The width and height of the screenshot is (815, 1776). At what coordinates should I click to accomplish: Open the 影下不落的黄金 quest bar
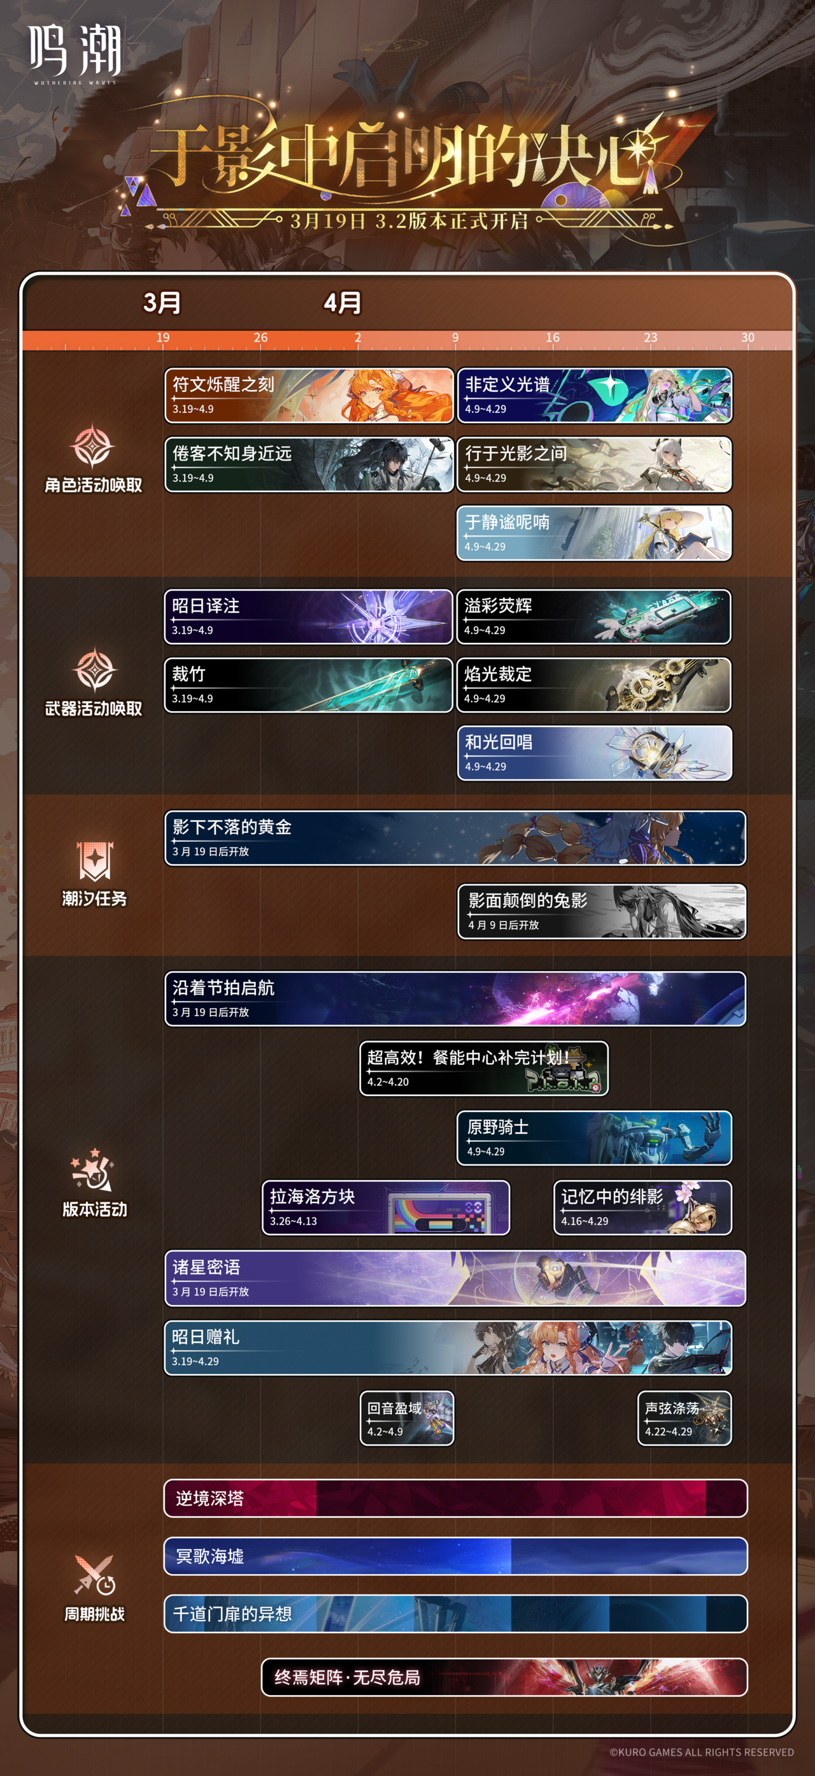(455, 838)
